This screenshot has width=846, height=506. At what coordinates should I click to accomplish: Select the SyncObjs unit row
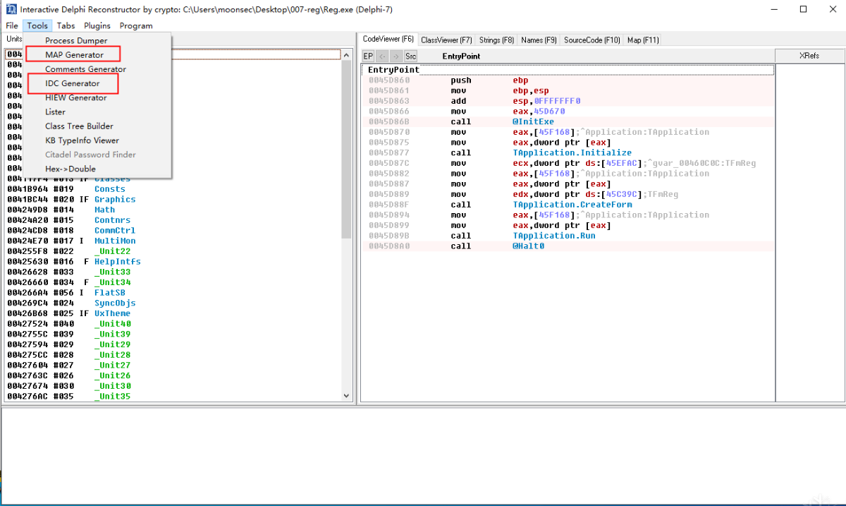click(x=173, y=303)
